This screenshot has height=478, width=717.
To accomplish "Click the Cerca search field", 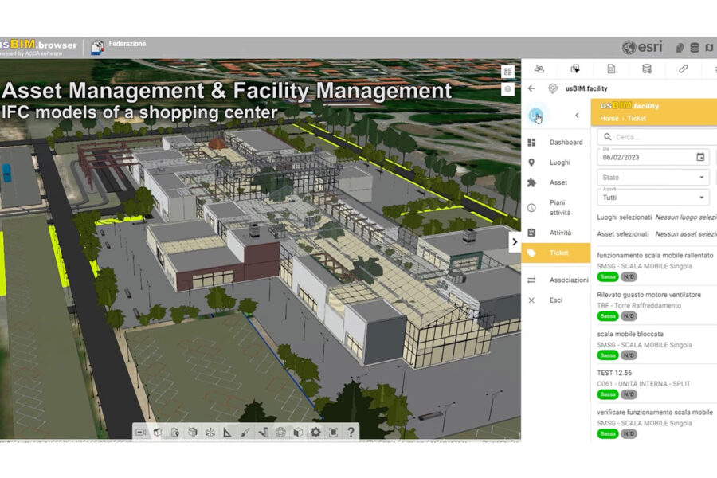I will [659, 137].
